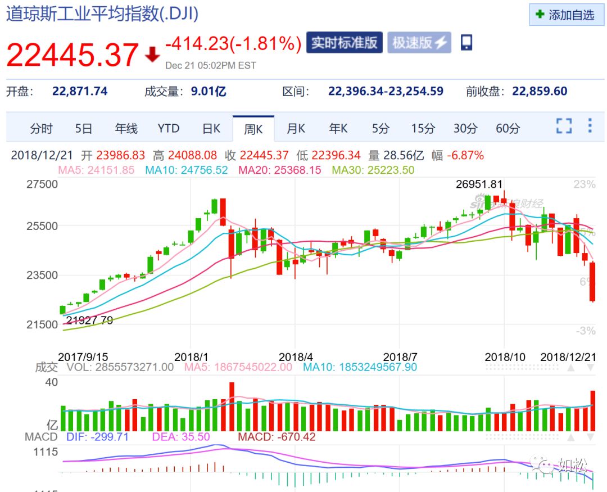Viewport: 607px width, 492px height.
Task: Switch to the 分时 tab
Action: pos(41,128)
